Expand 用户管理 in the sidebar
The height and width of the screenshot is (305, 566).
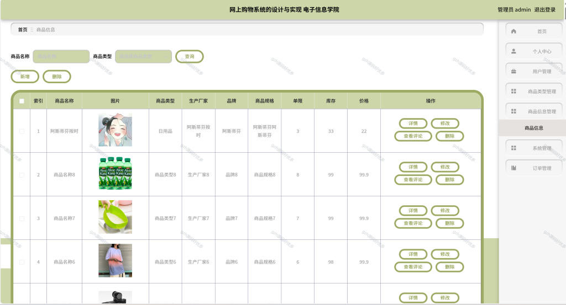[x=534, y=71]
